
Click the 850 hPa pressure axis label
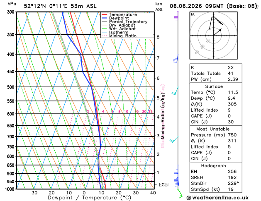click(12, 165)
